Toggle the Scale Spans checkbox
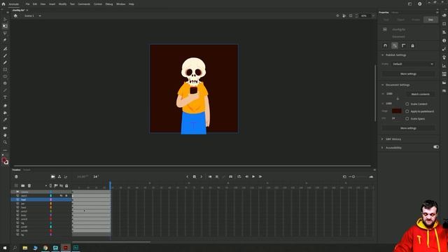This screenshot has height=252, width=448. point(407,118)
